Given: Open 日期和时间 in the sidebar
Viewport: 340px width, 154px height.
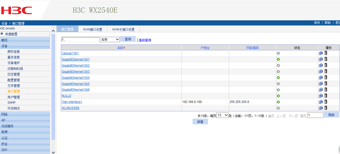Looking at the screenshot, I should pyautogui.click(x=15, y=69).
